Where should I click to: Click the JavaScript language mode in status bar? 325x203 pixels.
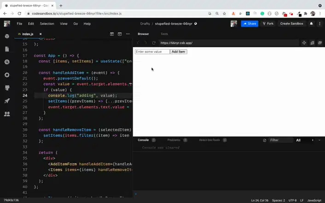click(314, 200)
